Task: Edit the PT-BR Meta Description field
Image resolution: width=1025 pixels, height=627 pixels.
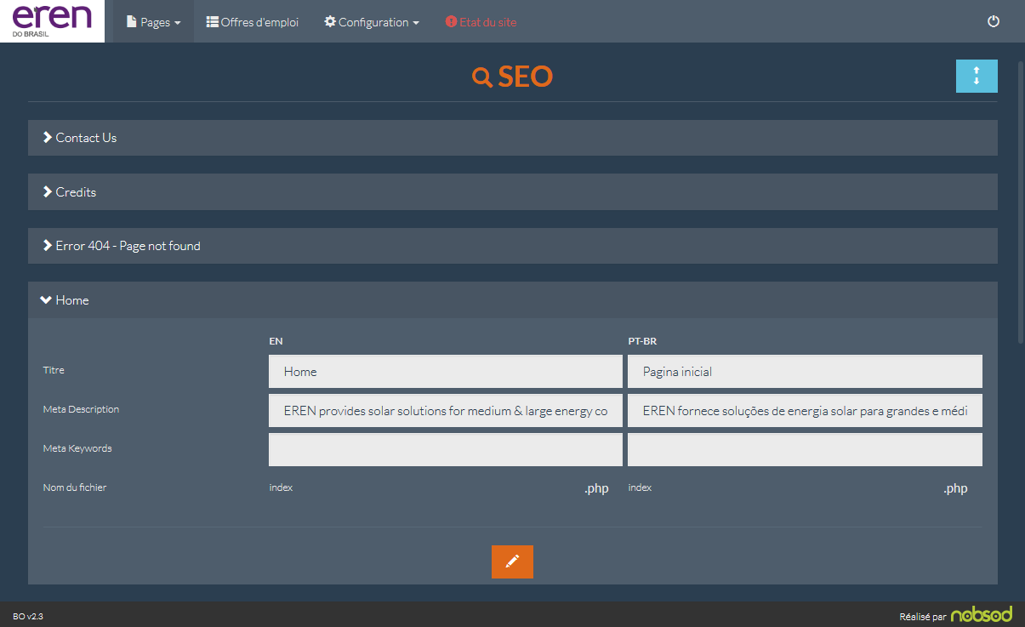Action: click(x=805, y=411)
